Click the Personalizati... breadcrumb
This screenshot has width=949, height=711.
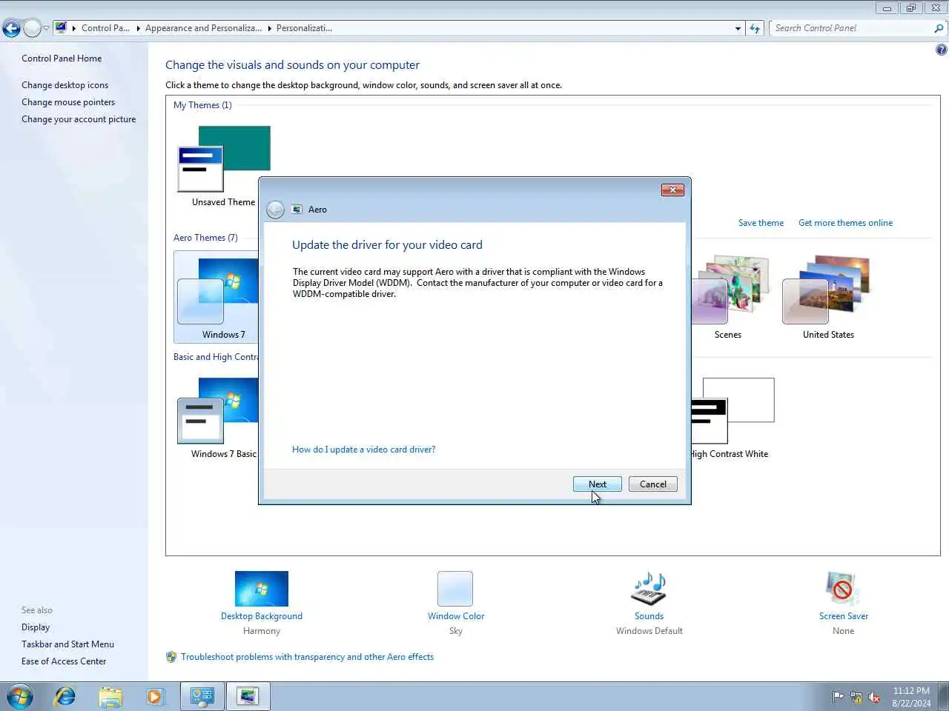click(304, 28)
